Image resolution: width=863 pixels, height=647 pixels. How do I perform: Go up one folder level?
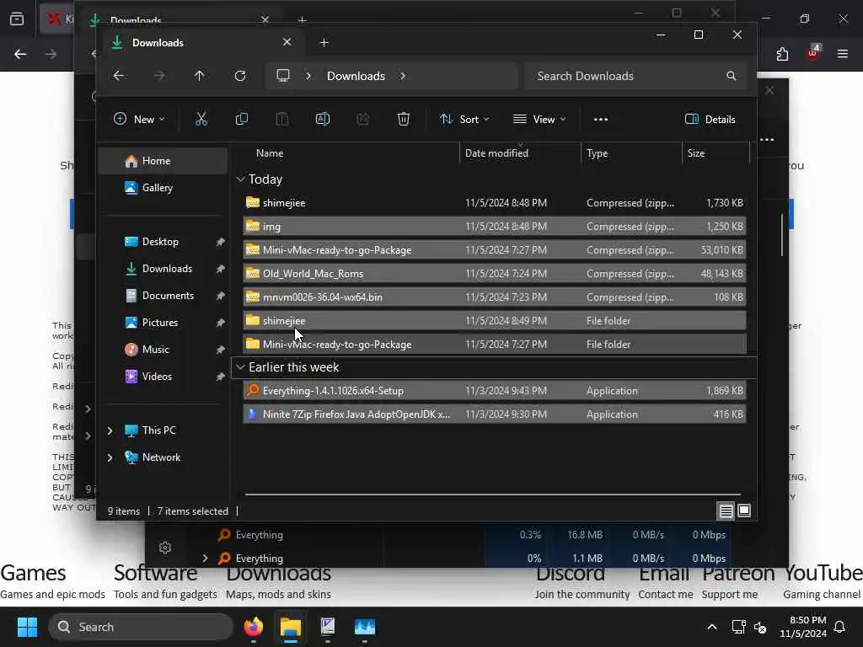click(199, 76)
